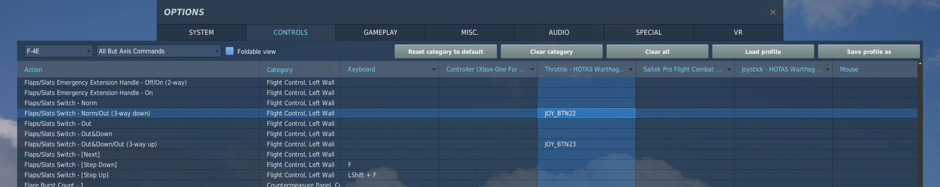Click the scrollbar up arrow of the list
The height and width of the screenshot is (187, 940).
tap(920, 63)
